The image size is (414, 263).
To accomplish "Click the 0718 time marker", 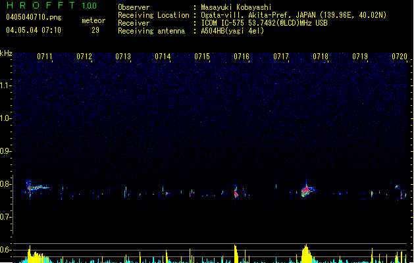I will point(321,57).
